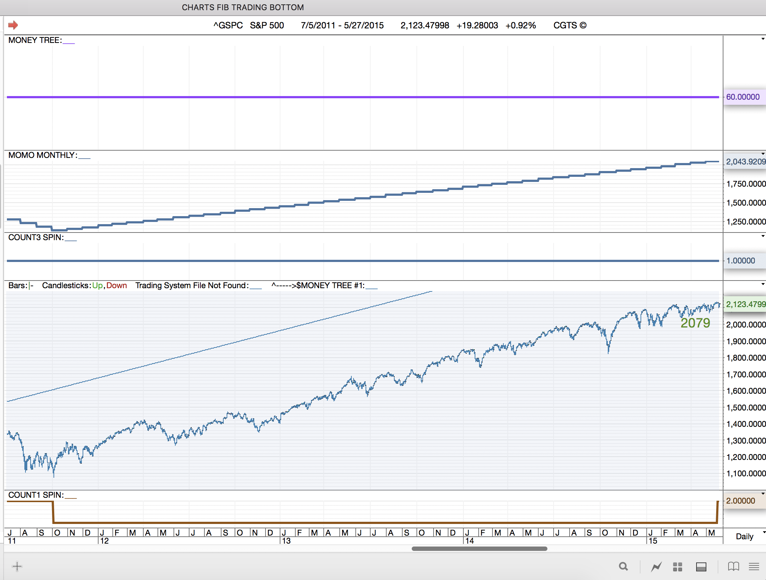Viewport: 766px width, 580px height.
Task: Open the COUNT1 SPIN pane dropdown arrow
Action: click(763, 494)
